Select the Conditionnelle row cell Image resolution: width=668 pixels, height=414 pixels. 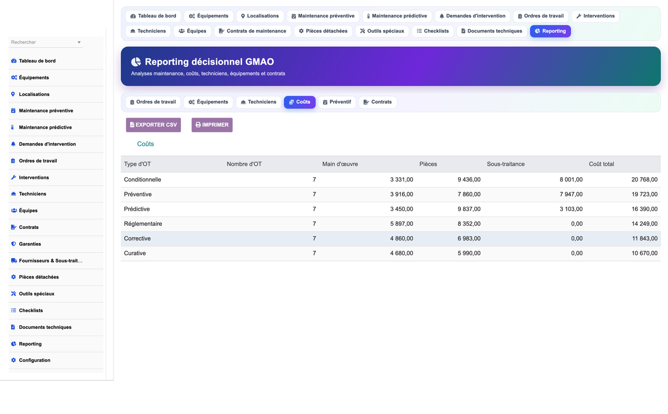143,179
